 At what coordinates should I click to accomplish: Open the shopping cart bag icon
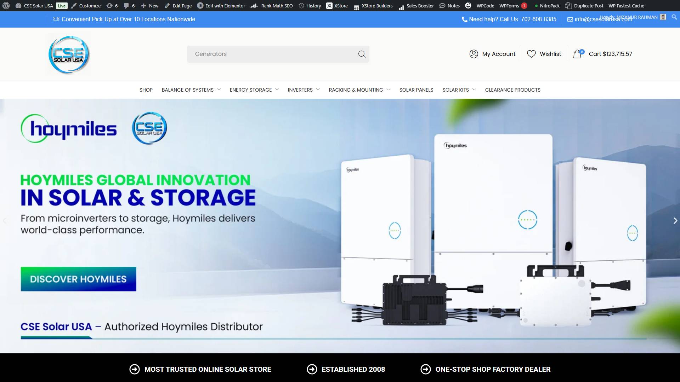click(x=577, y=54)
